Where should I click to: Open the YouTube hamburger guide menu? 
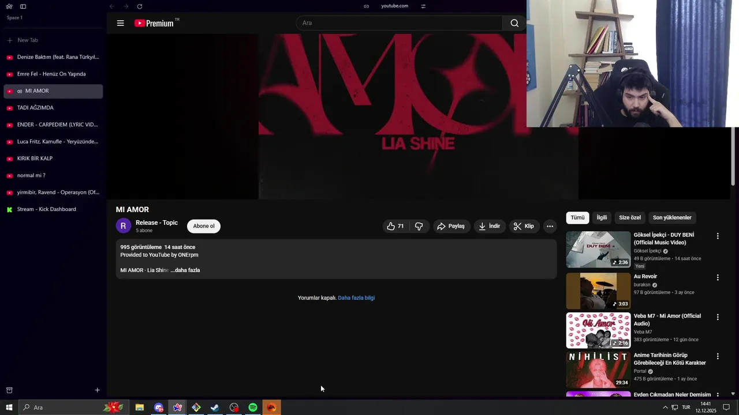coord(120,23)
